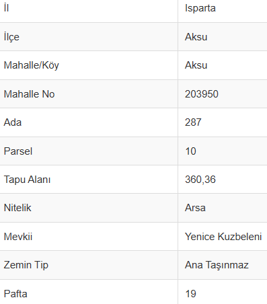Click the Mahalle No label
Screen dimensions: 267x304
tap(29, 94)
